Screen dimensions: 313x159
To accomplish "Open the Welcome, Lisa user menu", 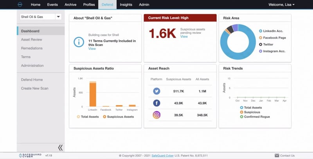I will tap(281, 5).
